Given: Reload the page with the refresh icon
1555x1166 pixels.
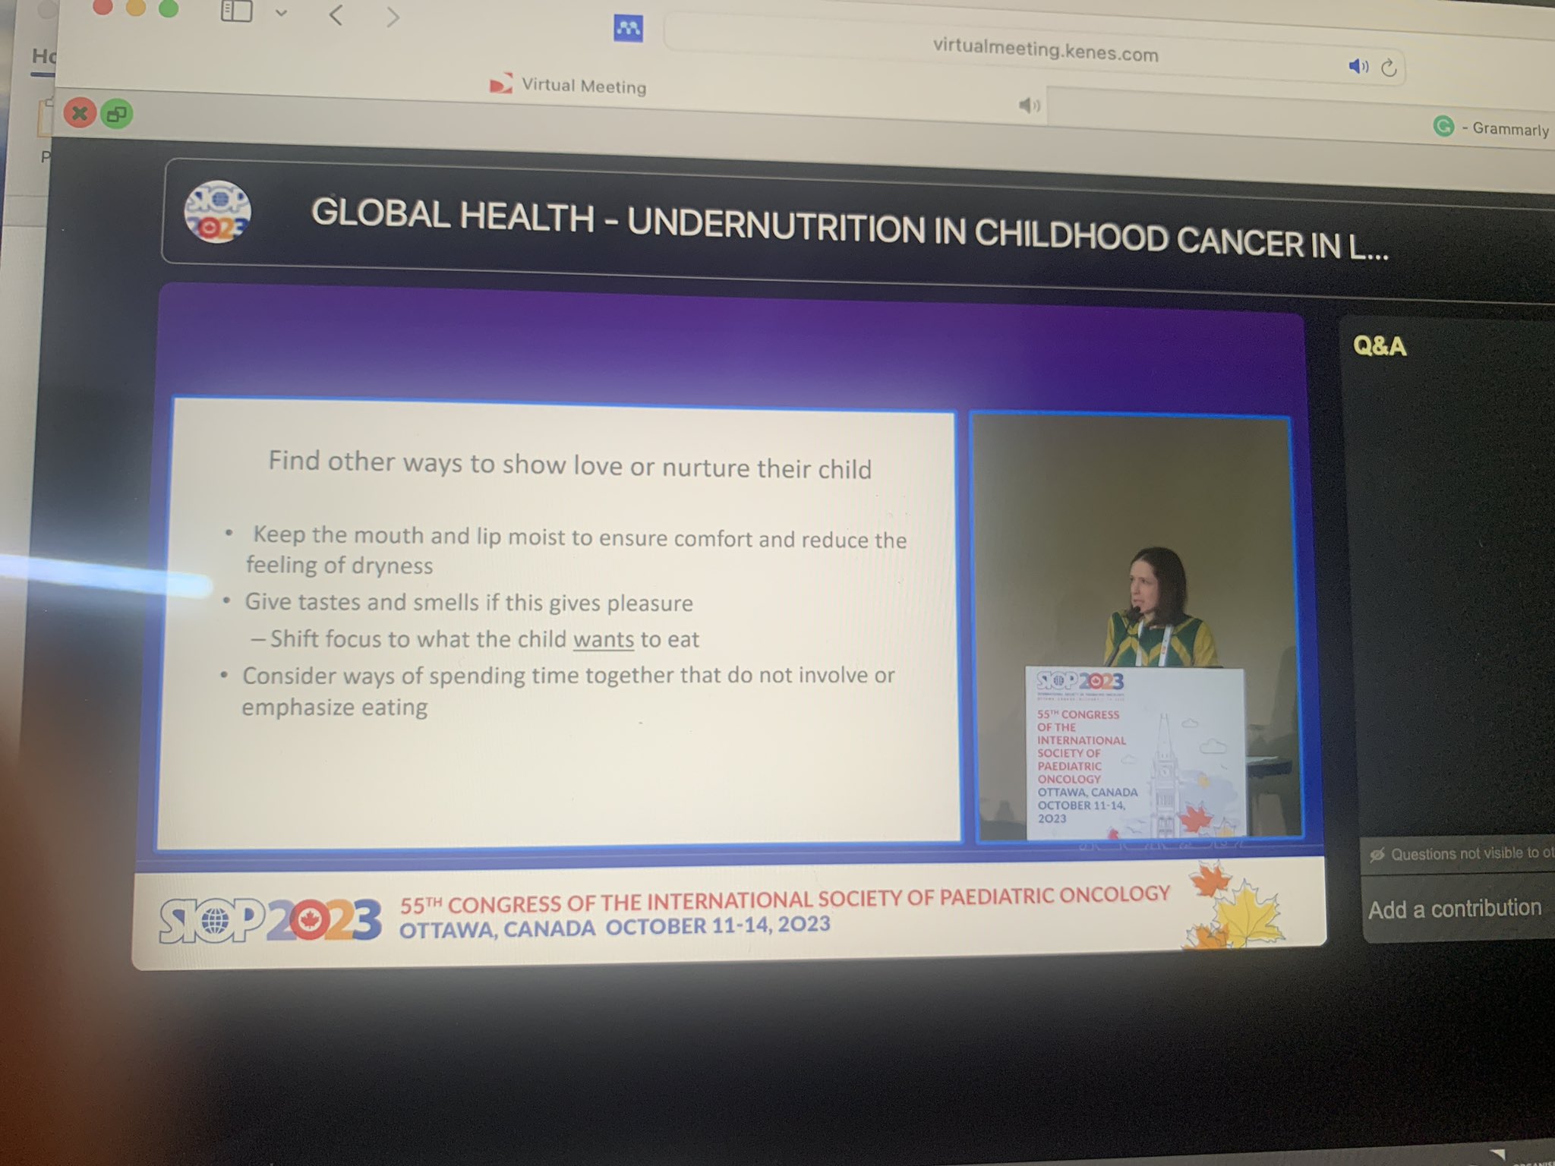Looking at the screenshot, I should click(x=1389, y=68).
